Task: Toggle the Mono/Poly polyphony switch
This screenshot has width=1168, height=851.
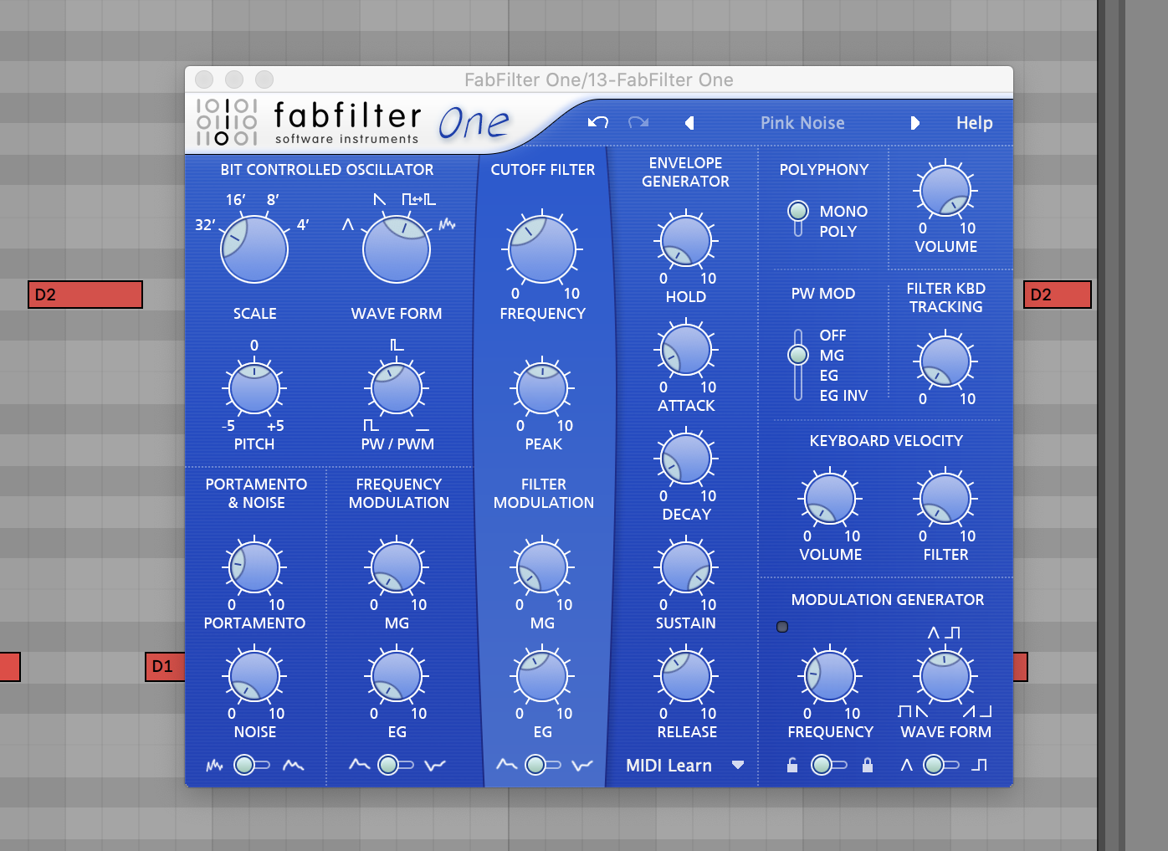Action: click(798, 220)
